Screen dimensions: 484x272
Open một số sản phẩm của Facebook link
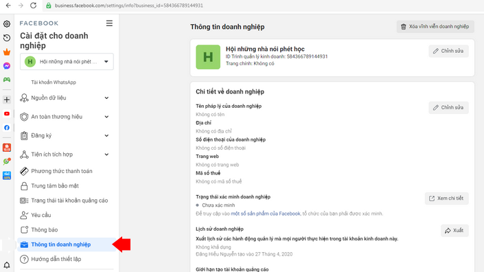(x=266, y=214)
